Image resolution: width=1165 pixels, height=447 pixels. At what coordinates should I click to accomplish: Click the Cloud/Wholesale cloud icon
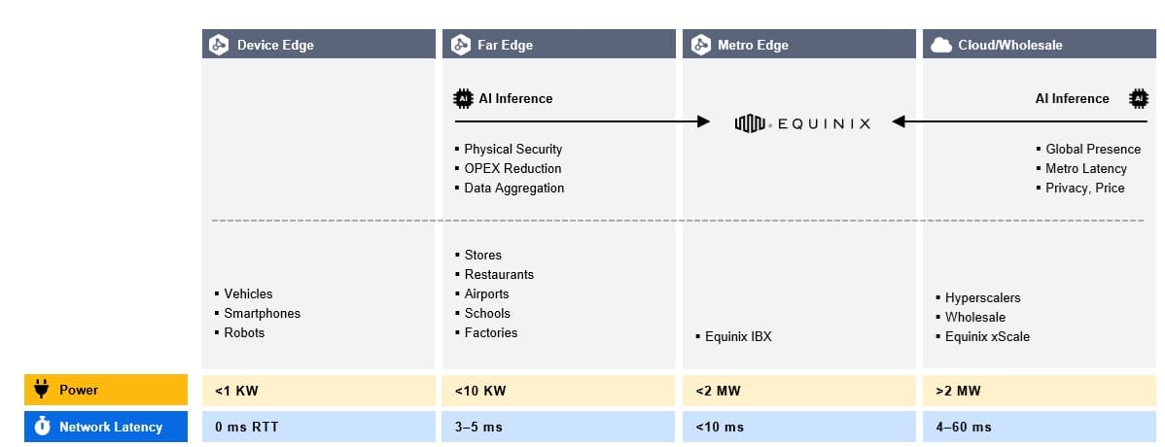(940, 45)
